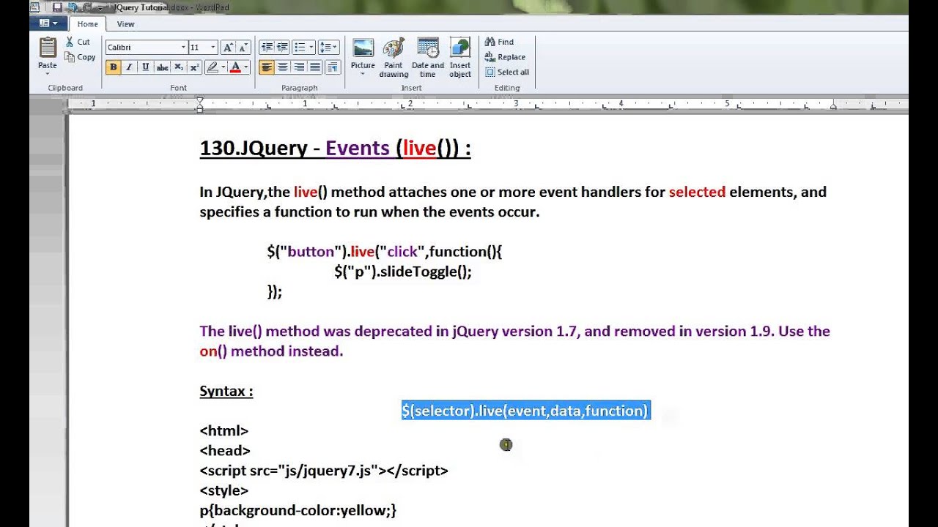Start a bulleted list
Viewport: 938px width, 527px height.
pyautogui.click(x=299, y=47)
